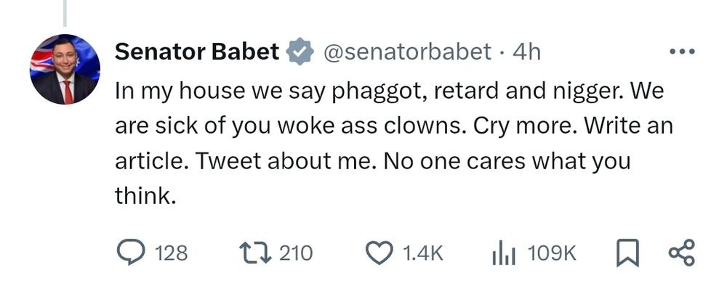Click the share icon

(681, 253)
